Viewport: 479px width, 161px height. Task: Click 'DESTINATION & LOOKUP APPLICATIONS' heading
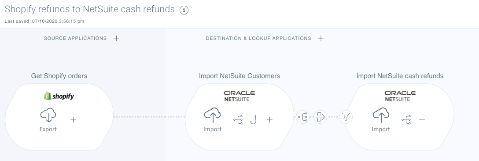(258, 38)
